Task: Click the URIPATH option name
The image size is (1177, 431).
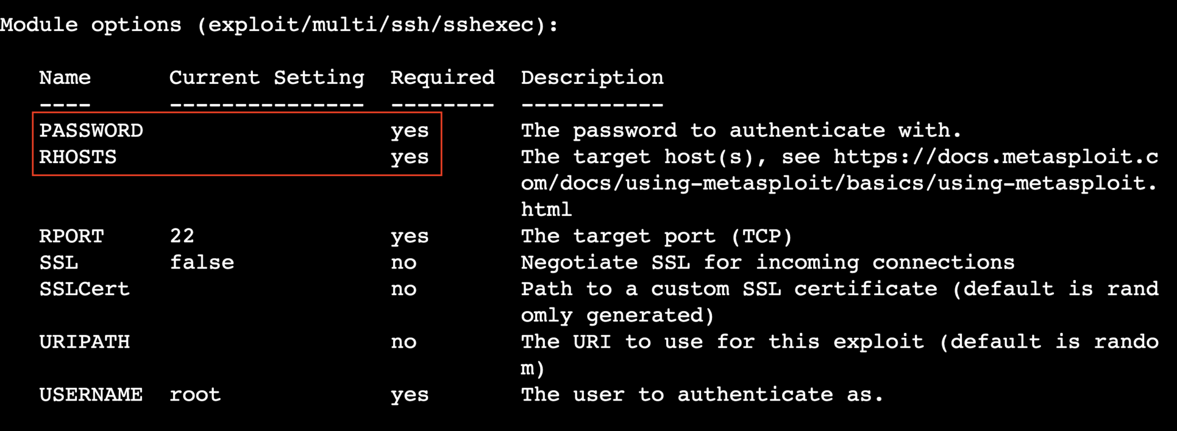Action: (x=84, y=342)
